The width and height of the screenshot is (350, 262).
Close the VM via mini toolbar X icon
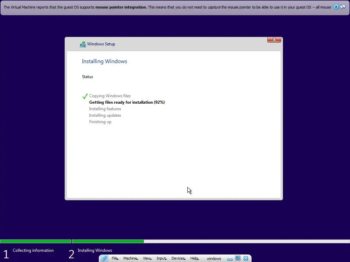pos(246,259)
